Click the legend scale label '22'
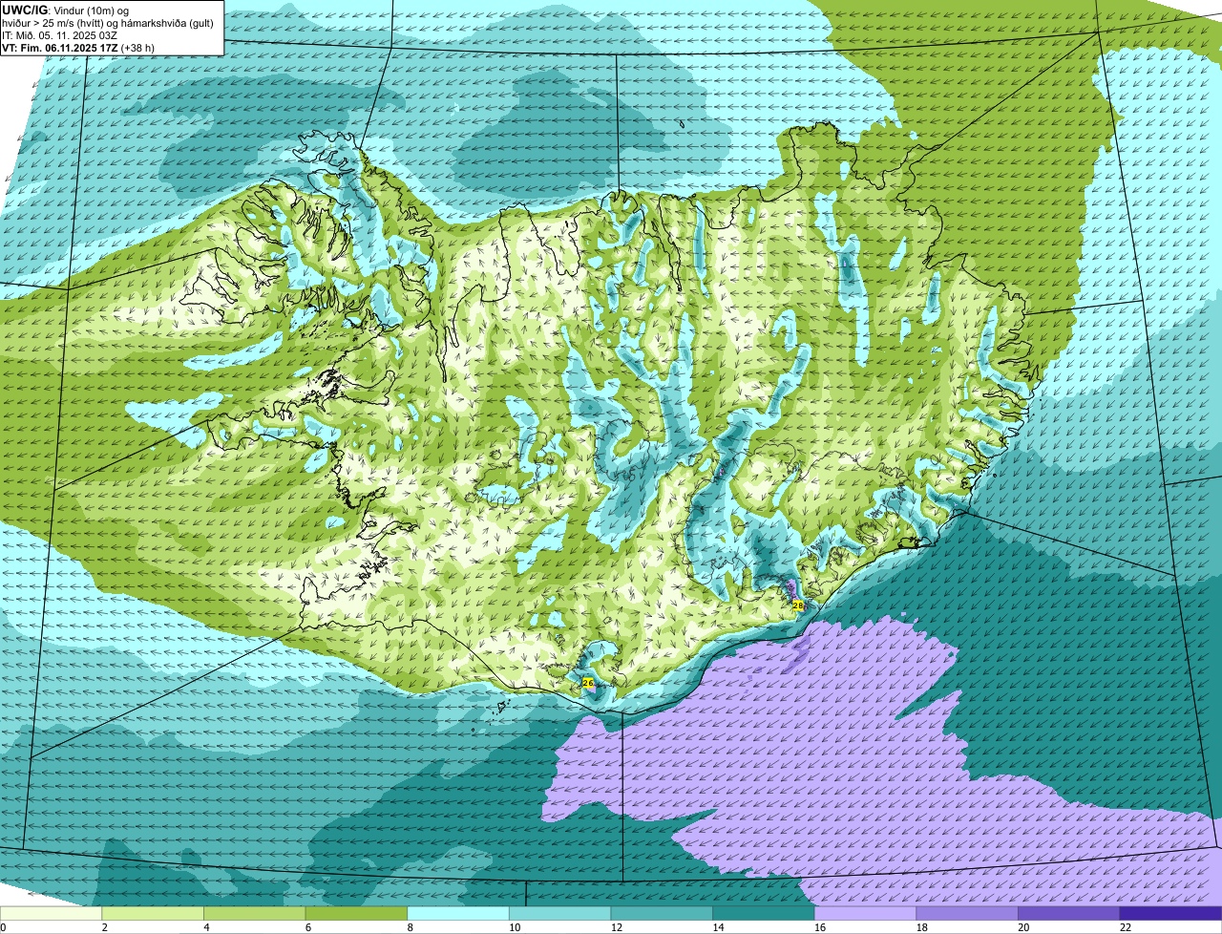This screenshot has height=934, width=1222. point(1126,927)
